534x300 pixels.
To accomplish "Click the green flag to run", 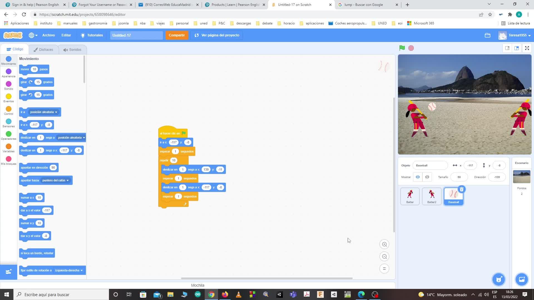I will pyautogui.click(x=402, y=48).
